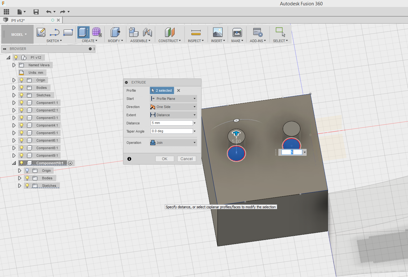This screenshot has height=277, width=408.
Task: Select the Line sketch tool
Action: 55,32
